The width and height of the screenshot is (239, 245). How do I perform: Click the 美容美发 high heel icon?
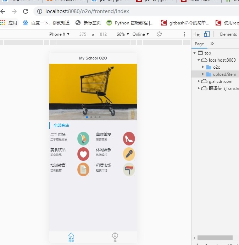coord(129,138)
